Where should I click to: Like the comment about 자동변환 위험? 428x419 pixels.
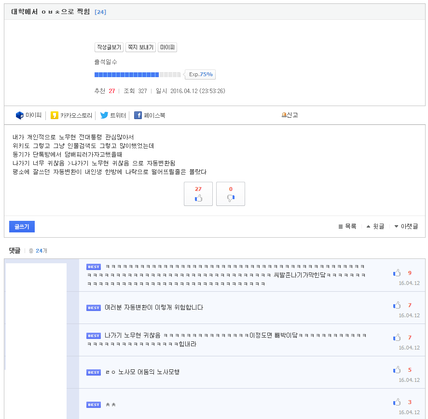pos(397,305)
